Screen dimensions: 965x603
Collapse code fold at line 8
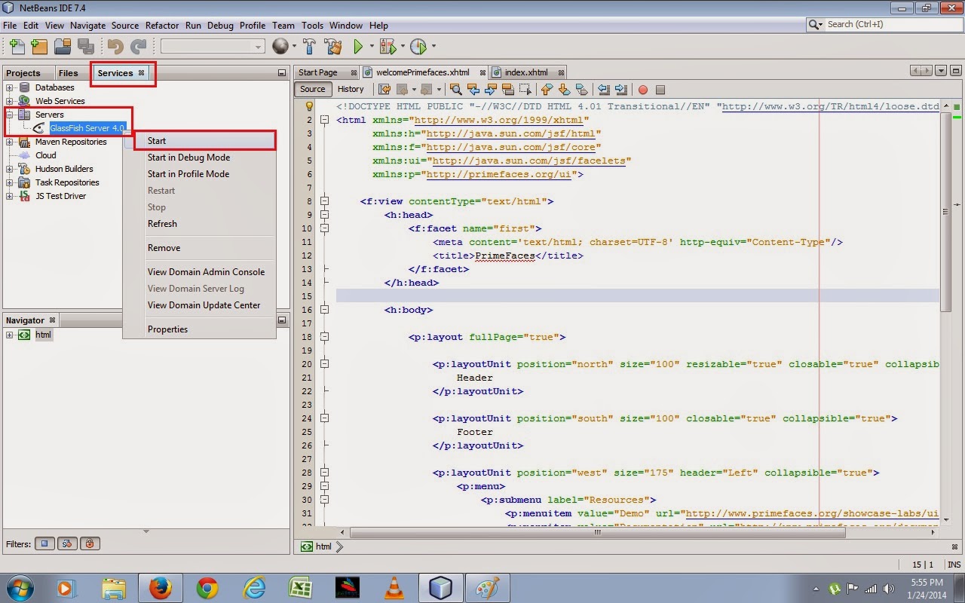coord(324,201)
